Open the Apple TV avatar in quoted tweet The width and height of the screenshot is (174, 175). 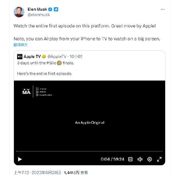coord(20,56)
